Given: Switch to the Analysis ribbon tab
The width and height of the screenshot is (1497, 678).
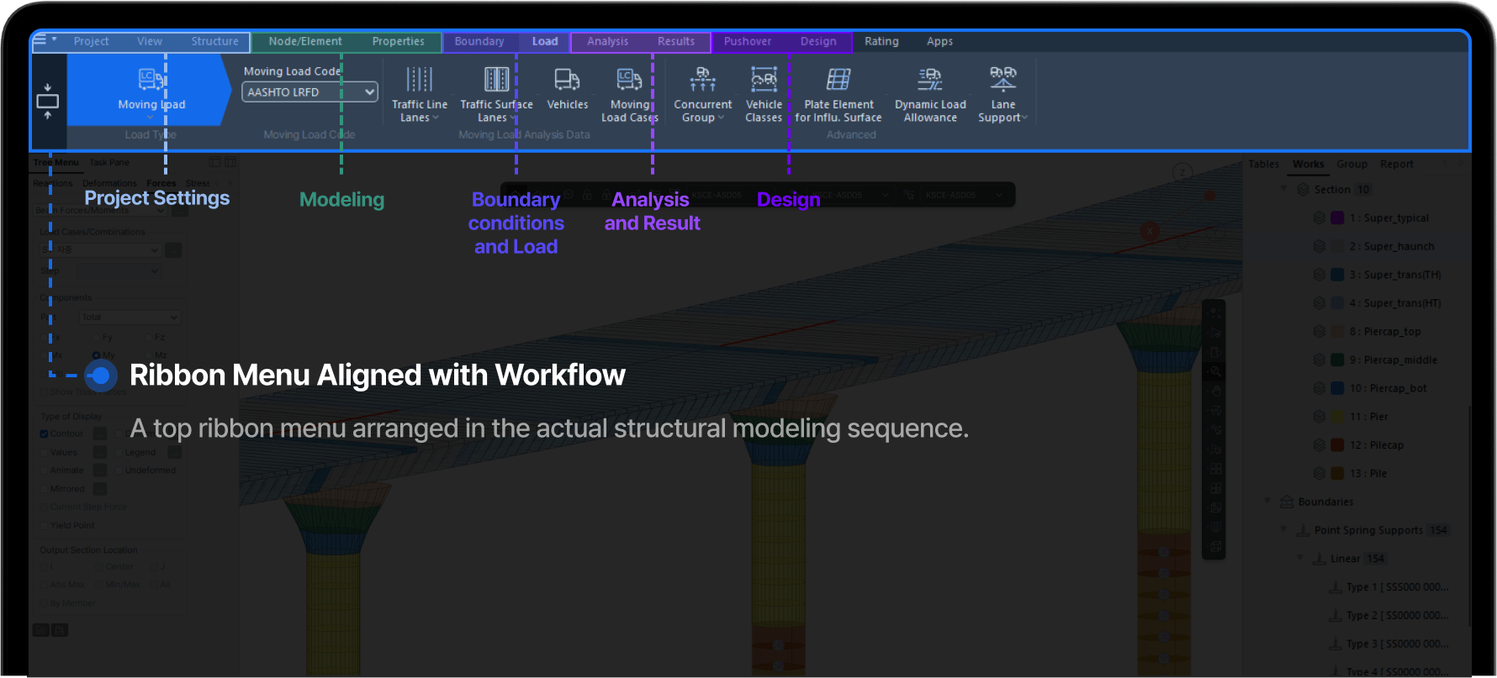Looking at the screenshot, I should (x=607, y=41).
